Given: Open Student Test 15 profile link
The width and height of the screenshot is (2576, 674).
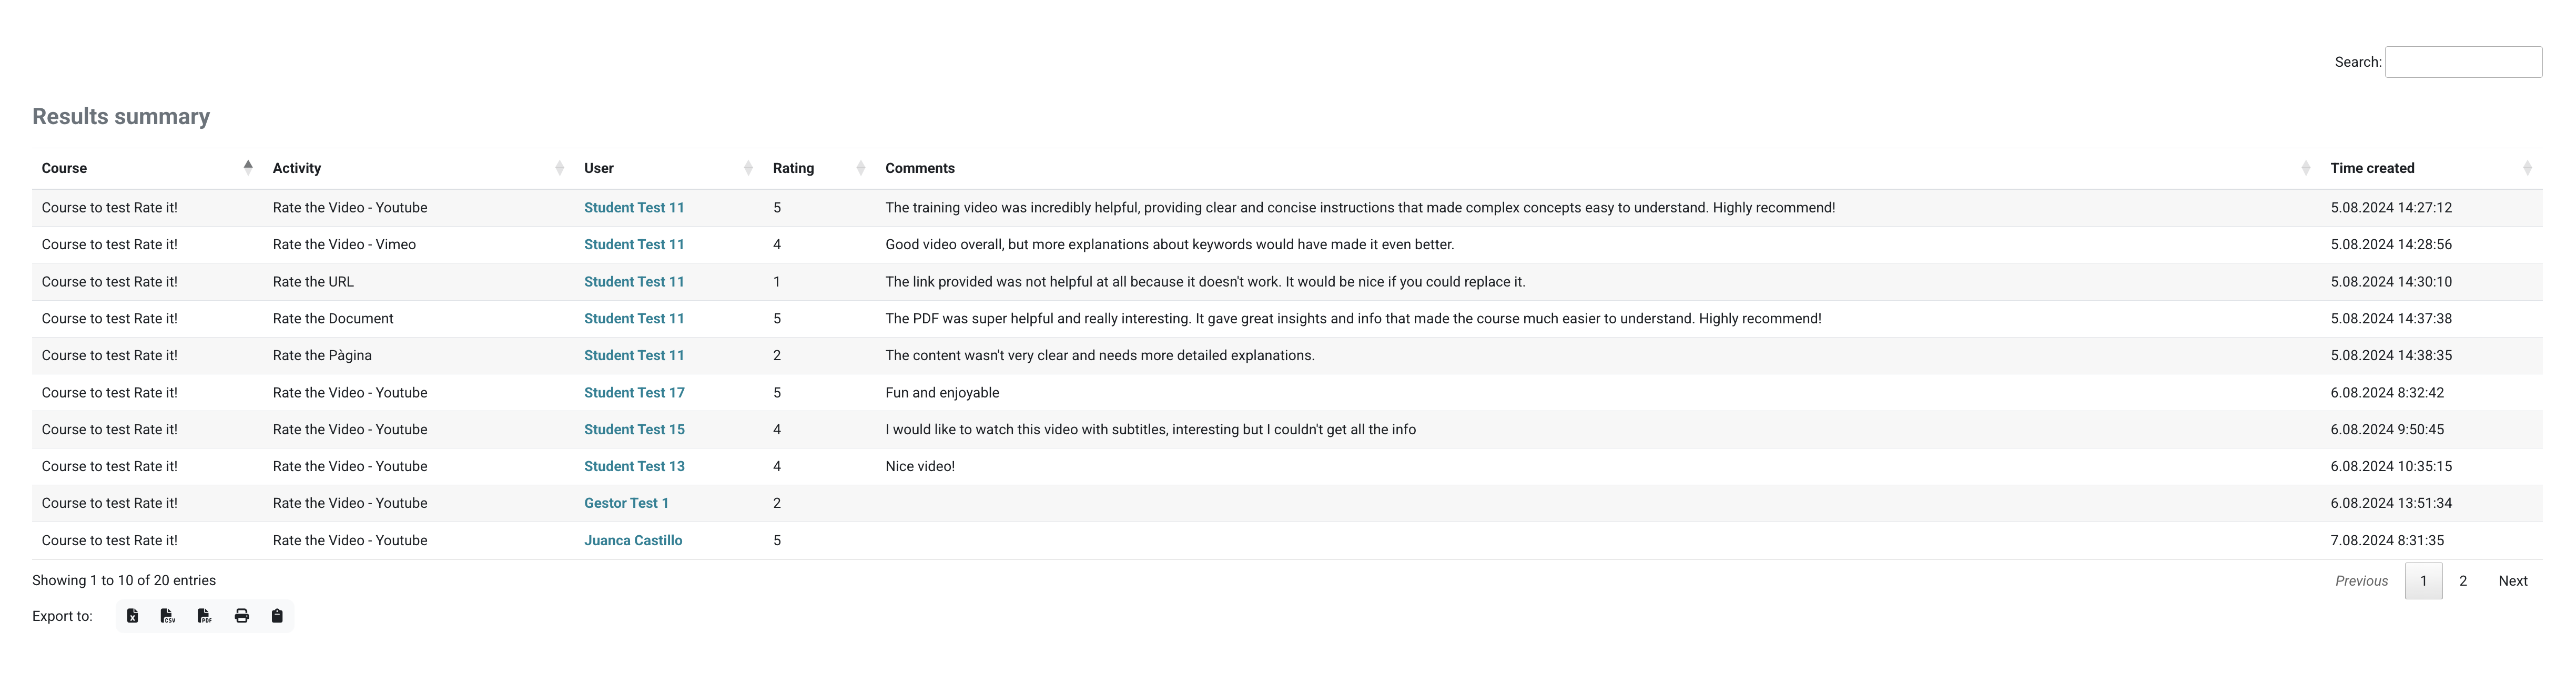Looking at the screenshot, I should tap(634, 430).
